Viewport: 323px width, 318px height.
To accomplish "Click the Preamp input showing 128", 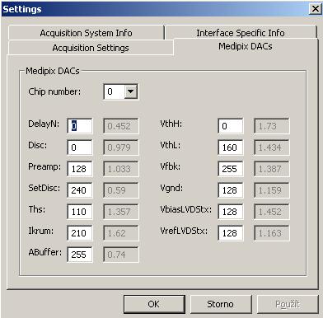I will [80, 169].
